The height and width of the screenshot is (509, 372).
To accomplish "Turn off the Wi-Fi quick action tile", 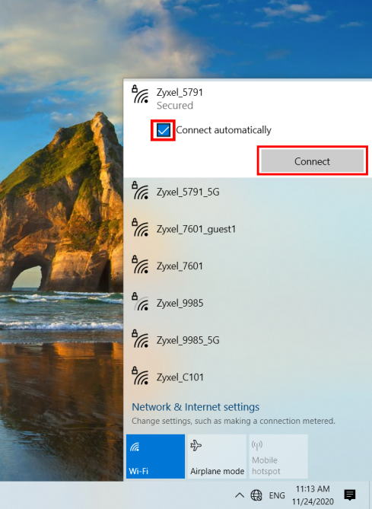I will tap(155, 456).
